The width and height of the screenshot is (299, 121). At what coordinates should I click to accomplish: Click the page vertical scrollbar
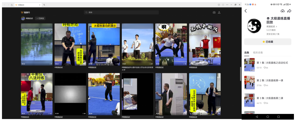240,70
